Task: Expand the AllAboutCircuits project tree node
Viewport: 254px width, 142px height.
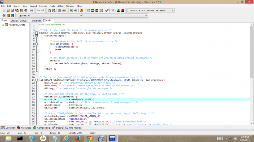Action: pos(3,25)
